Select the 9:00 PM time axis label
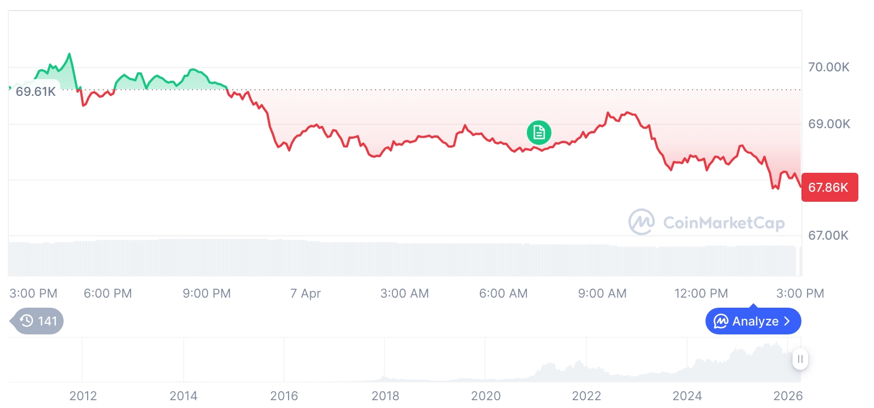Image resolution: width=874 pixels, height=408 pixels. pos(207,293)
